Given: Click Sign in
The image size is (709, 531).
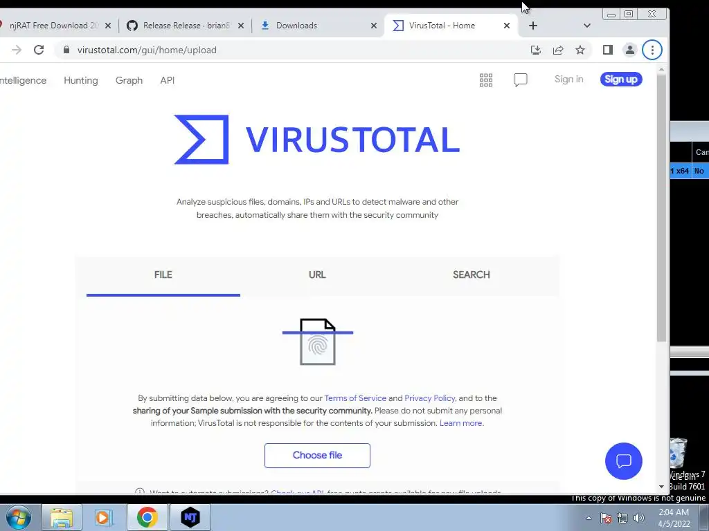Looking at the screenshot, I should pyautogui.click(x=569, y=80).
